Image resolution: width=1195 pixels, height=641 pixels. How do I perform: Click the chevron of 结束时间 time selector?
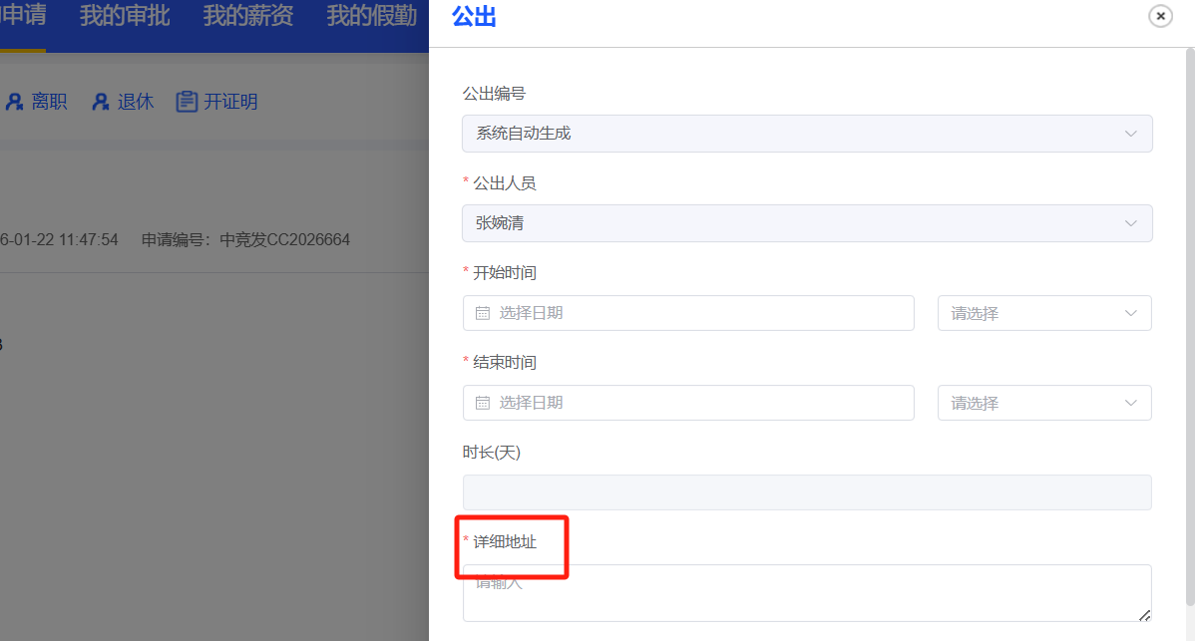pos(1131,403)
